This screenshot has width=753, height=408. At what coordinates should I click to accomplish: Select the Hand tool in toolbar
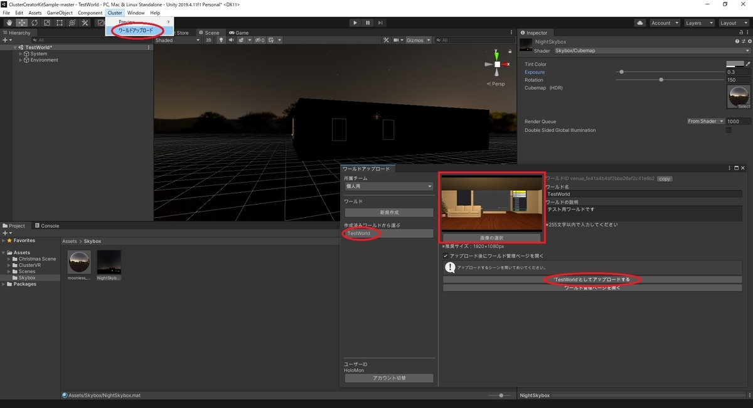point(9,23)
